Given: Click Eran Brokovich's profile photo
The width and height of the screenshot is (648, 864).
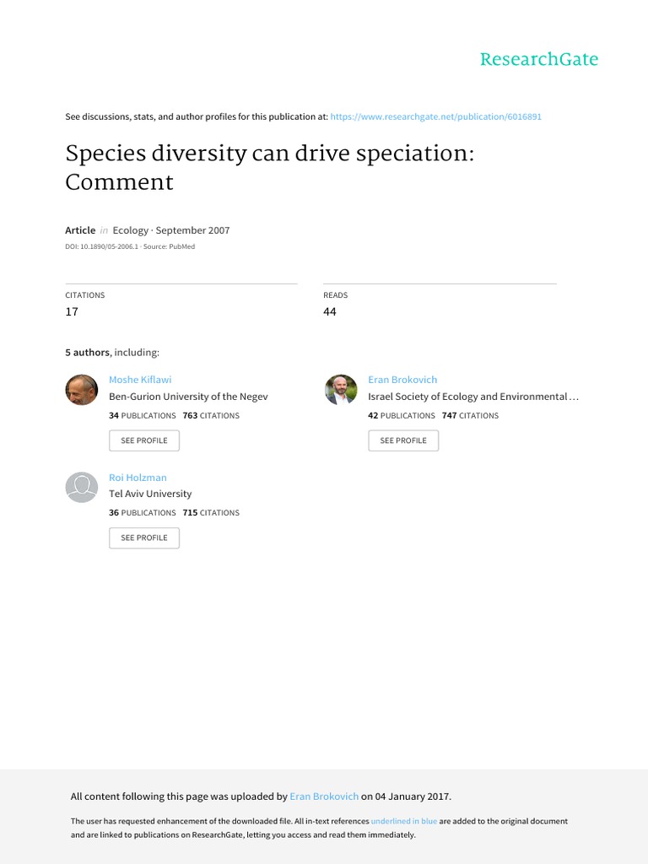Looking at the screenshot, I should coord(341,390).
